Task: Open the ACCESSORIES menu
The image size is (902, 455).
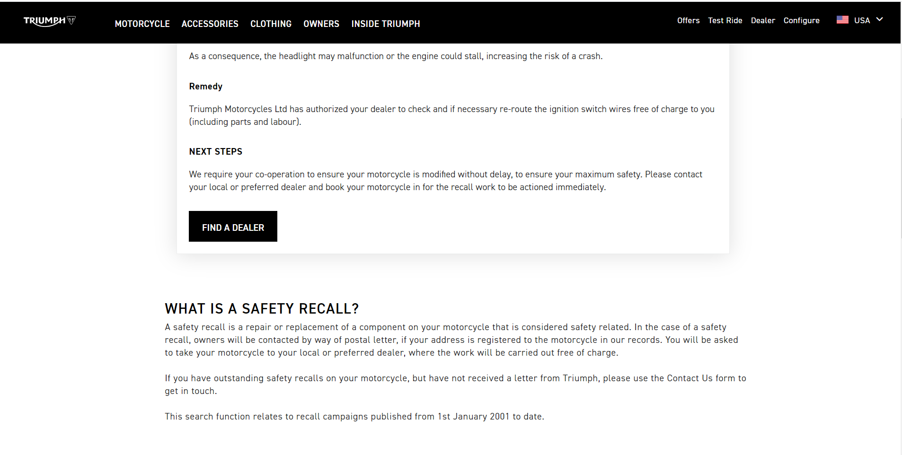Action: tap(210, 24)
